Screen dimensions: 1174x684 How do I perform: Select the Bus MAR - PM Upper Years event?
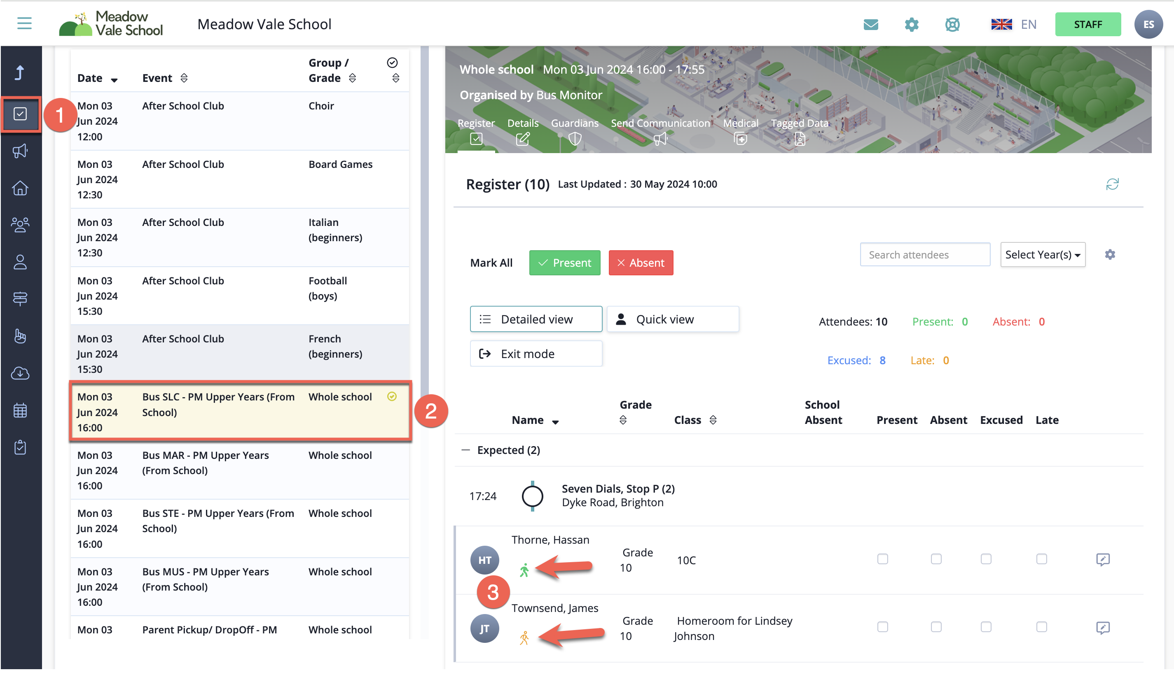pyautogui.click(x=240, y=470)
